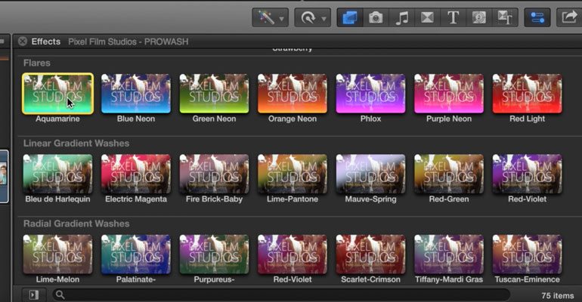The image size is (582, 302).
Task: Open the Music and Sound browser
Action: click(401, 17)
